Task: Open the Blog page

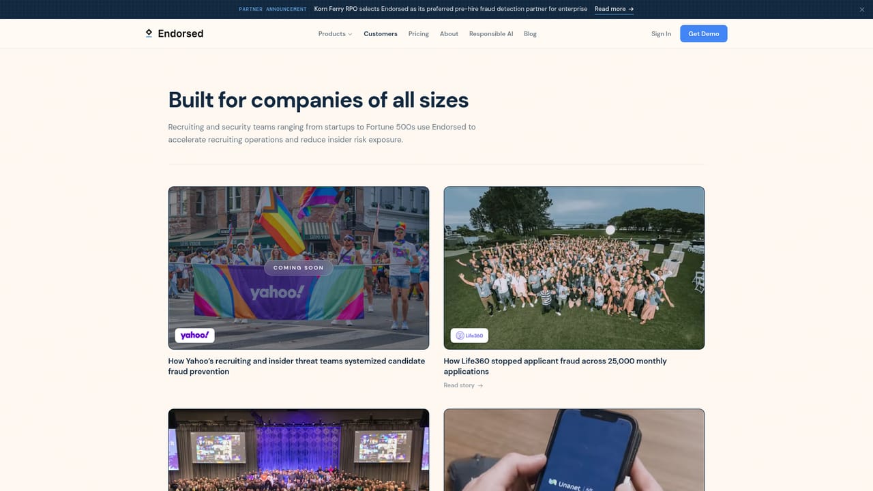Action: click(x=530, y=33)
